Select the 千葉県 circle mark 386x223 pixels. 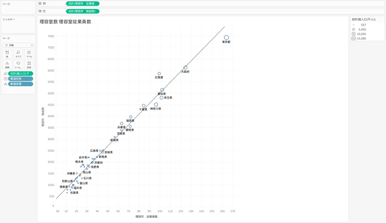(143, 106)
